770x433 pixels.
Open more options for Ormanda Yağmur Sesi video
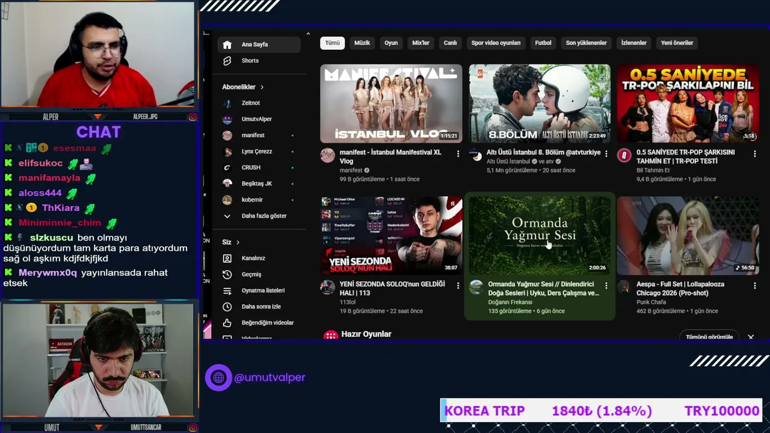click(x=606, y=286)
